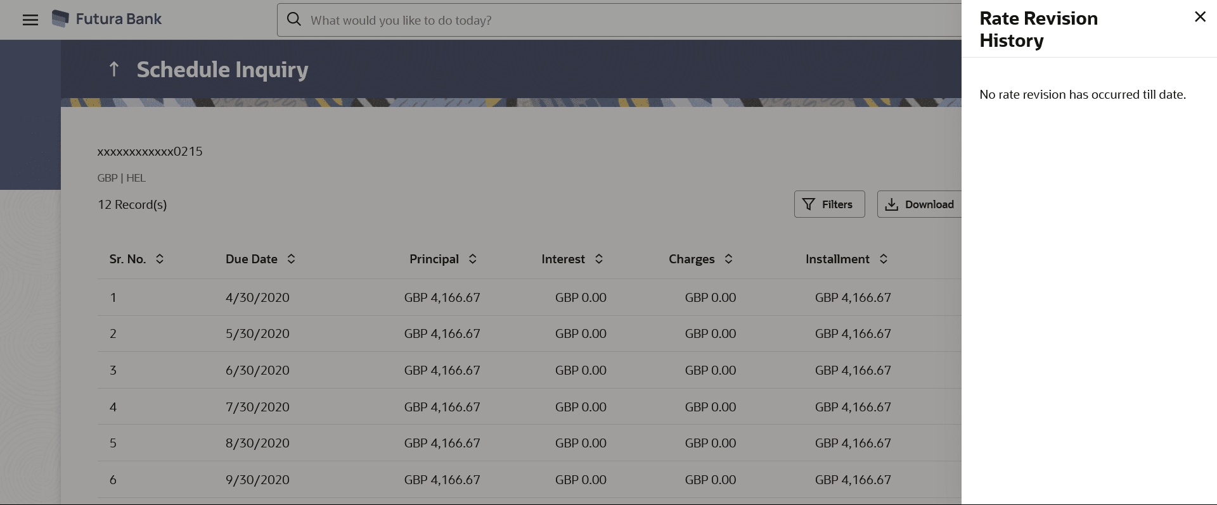
Task: Close the Rate Revision History panel
Action: point(1200,17)
